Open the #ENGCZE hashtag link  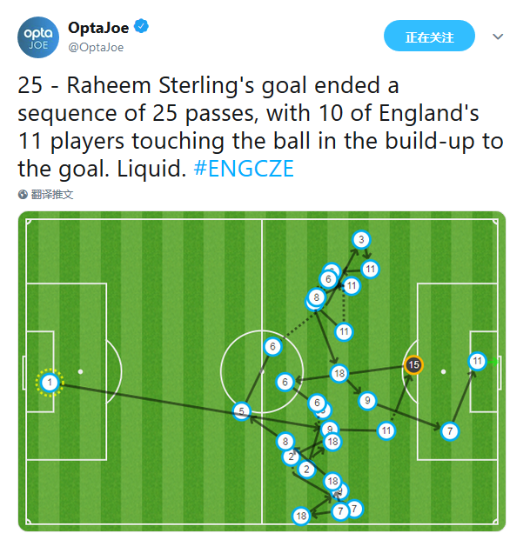(x=244, y=169)
